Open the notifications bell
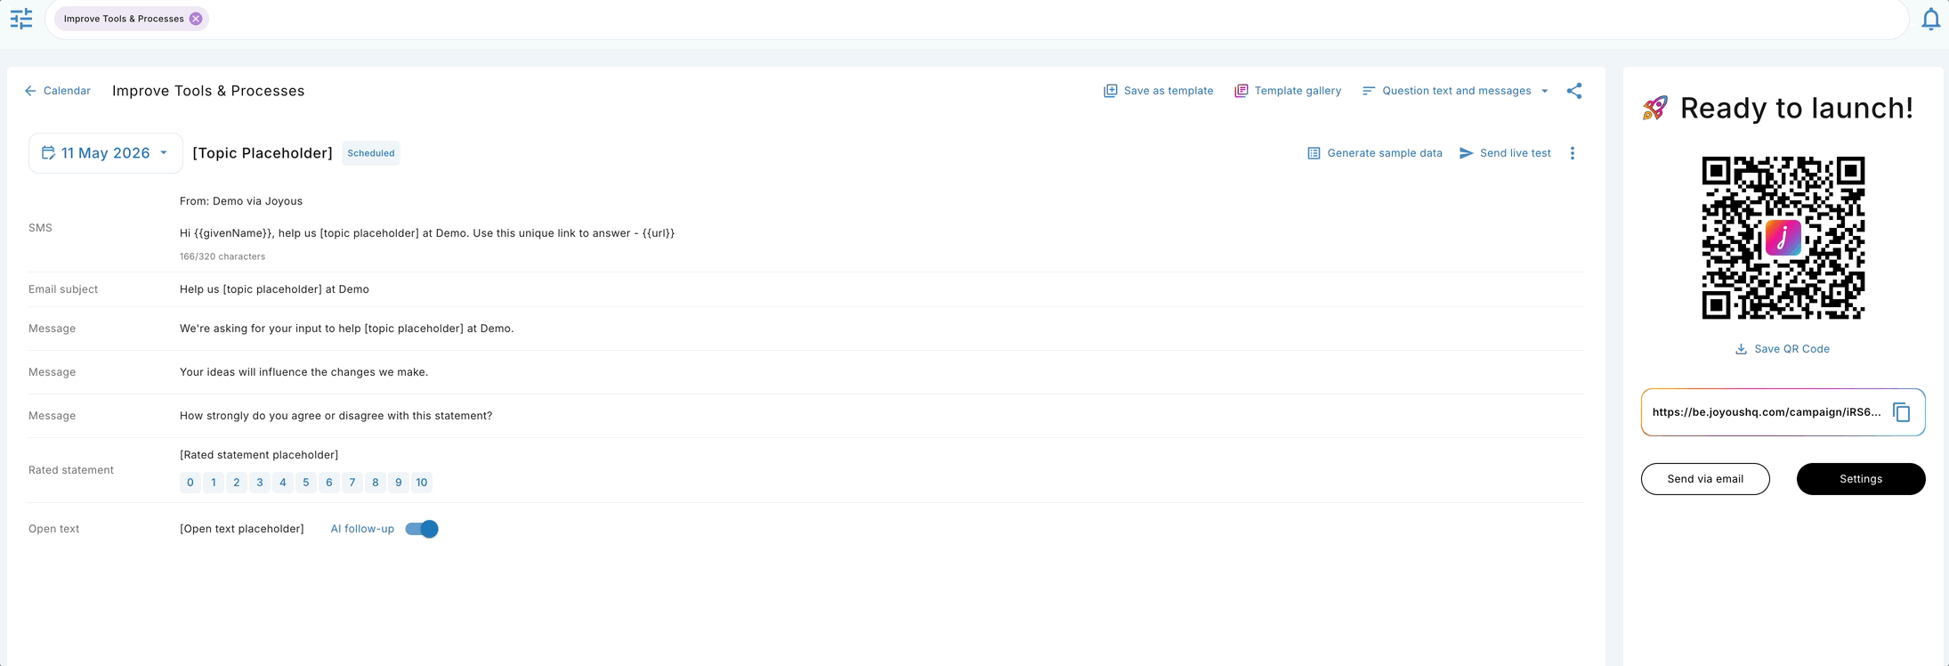Viewport: 1949px width, 666px height. click(1930, 19)
